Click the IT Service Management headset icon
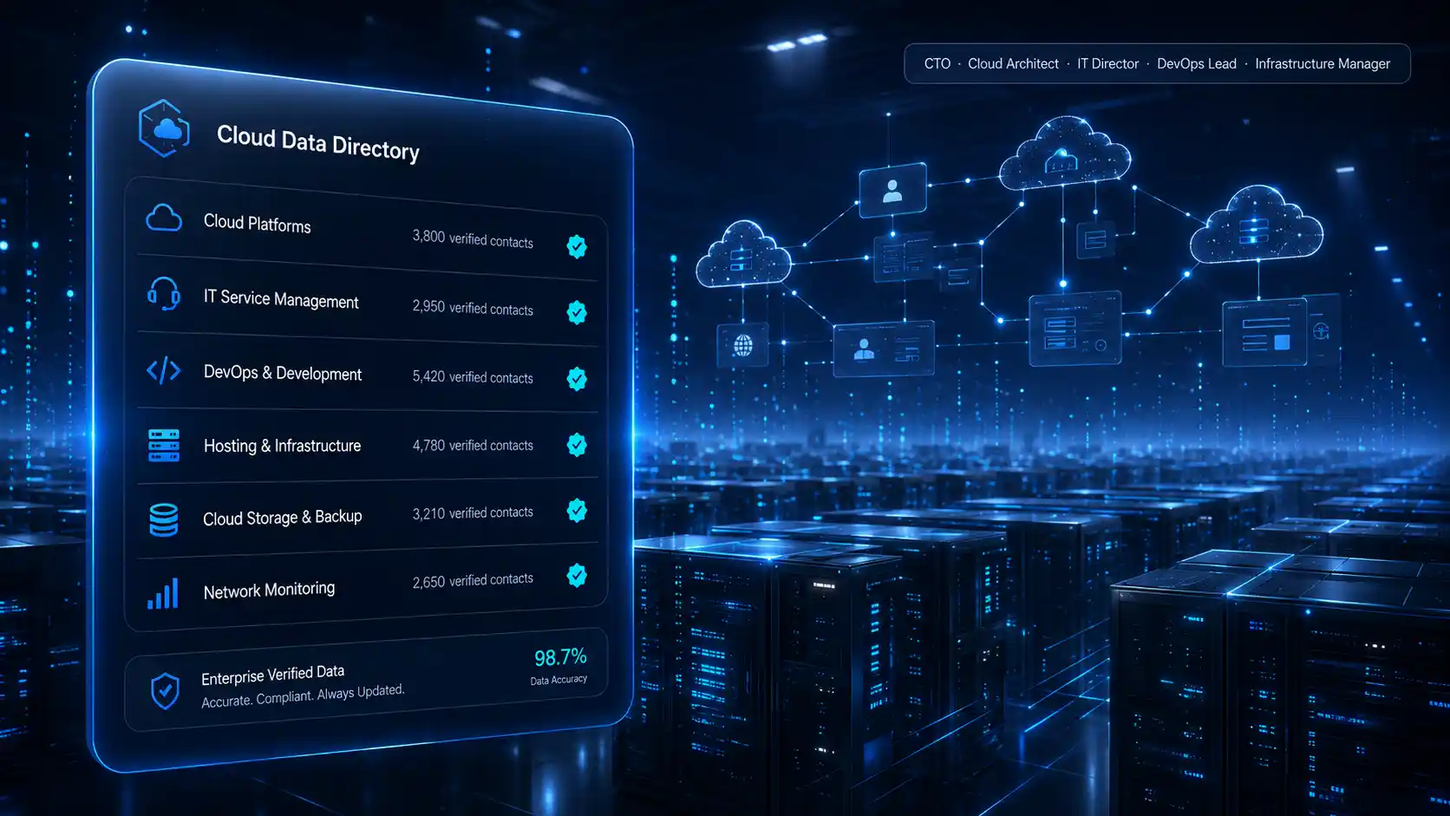This screenshot has height=816, width=1450. (x=164, y=294)
